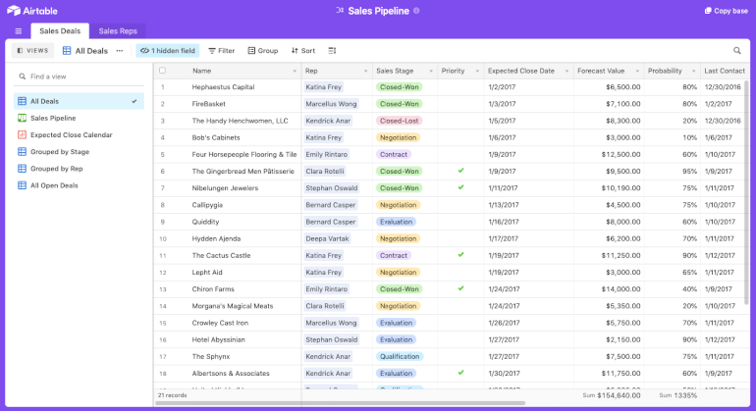Click the Find a view search field

coord(80,77)
